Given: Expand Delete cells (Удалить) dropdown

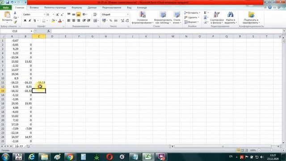Looking at the screenshot, I should [198, 17].
